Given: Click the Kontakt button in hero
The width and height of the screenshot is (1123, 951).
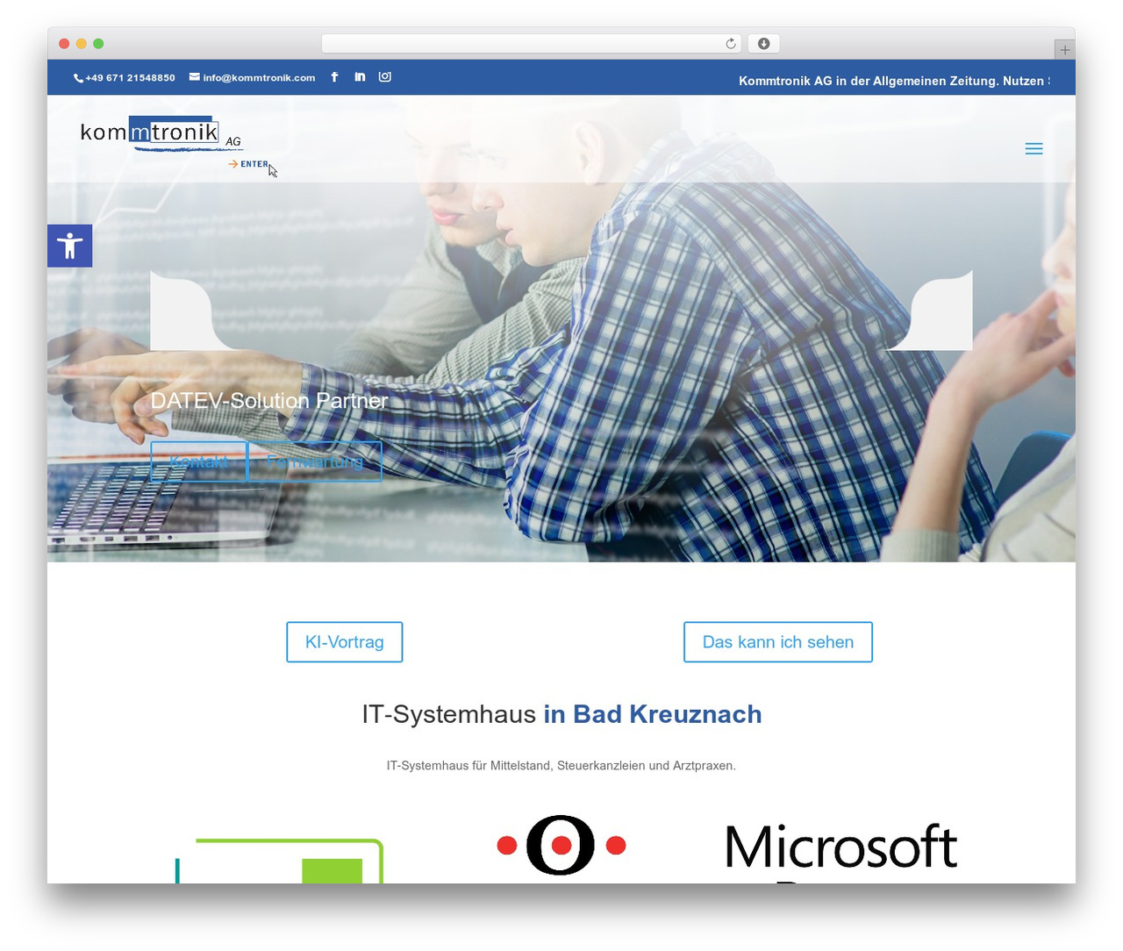Looking at the screenshot, I should coord(199,461).
